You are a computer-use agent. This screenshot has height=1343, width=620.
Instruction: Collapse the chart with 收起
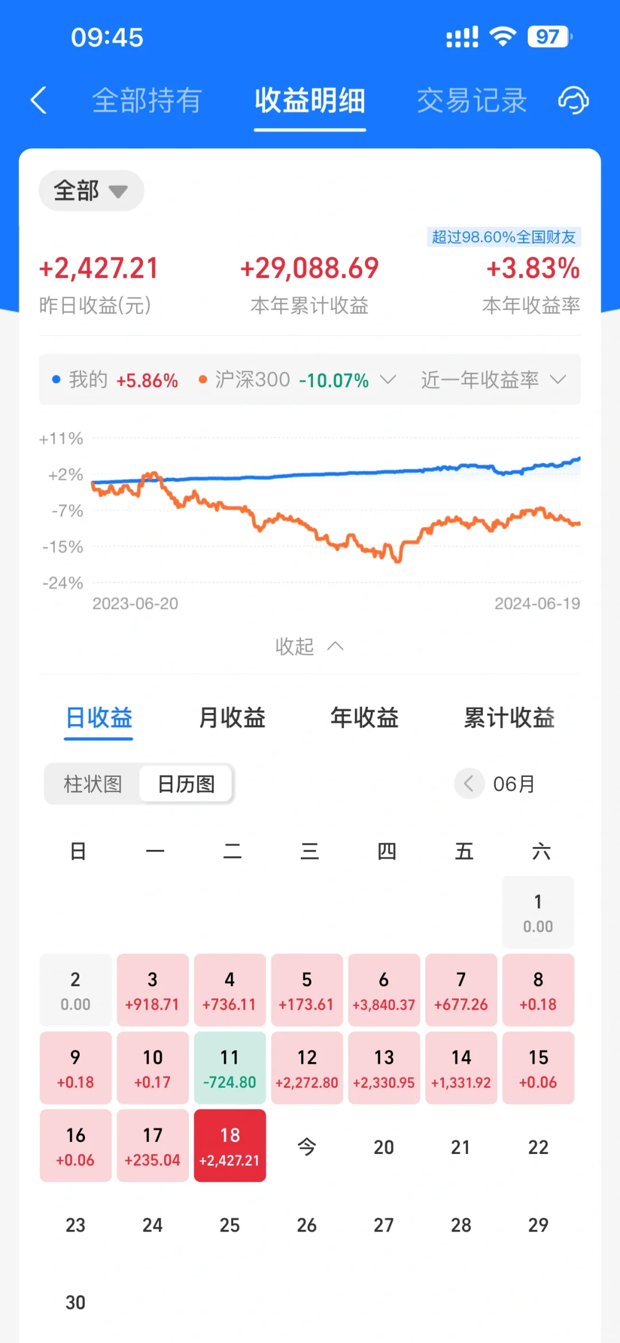(309, 647)
